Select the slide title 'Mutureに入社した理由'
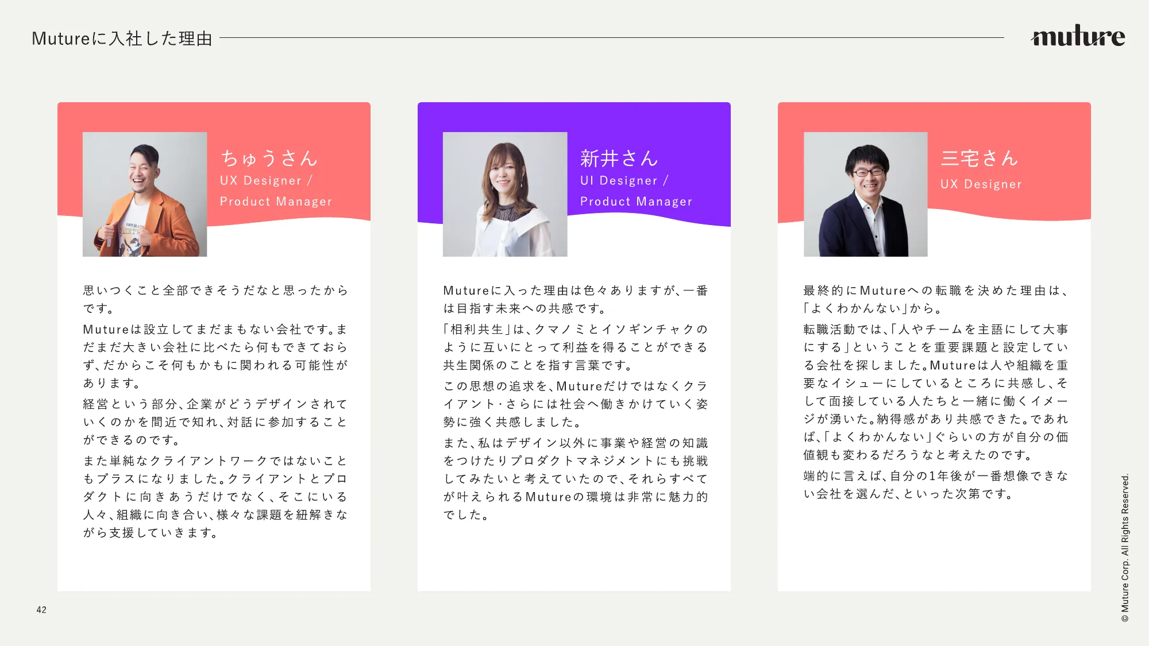Image resolution: width=1149 pixels, height=646 pixels. (122, 38)
